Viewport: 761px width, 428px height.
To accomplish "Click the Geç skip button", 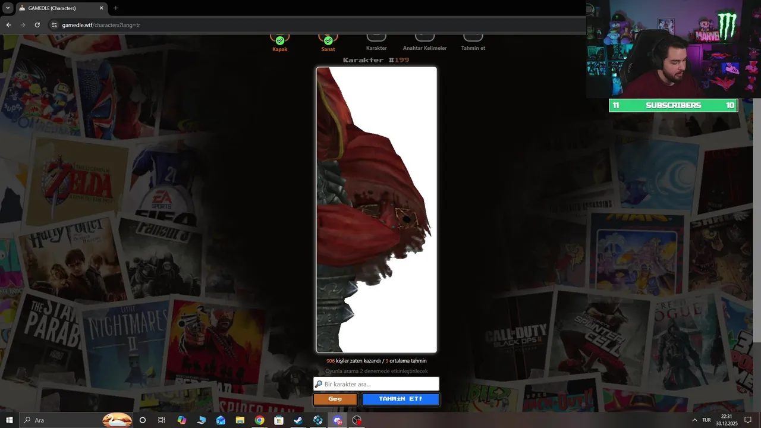I will click(335, 399).
